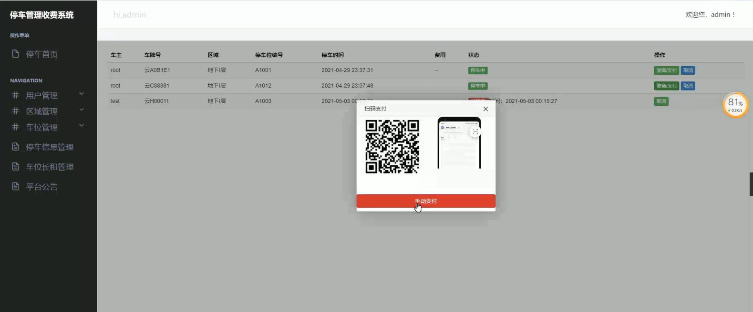Click the 停车时间 column header
This screenshot has height=312, width=753.
332,55
